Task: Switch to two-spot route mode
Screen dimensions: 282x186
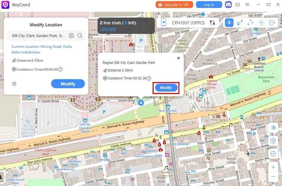Action: (240, 23)
